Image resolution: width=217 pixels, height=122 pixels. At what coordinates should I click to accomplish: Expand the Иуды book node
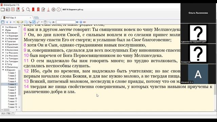[x=3, y=30]
